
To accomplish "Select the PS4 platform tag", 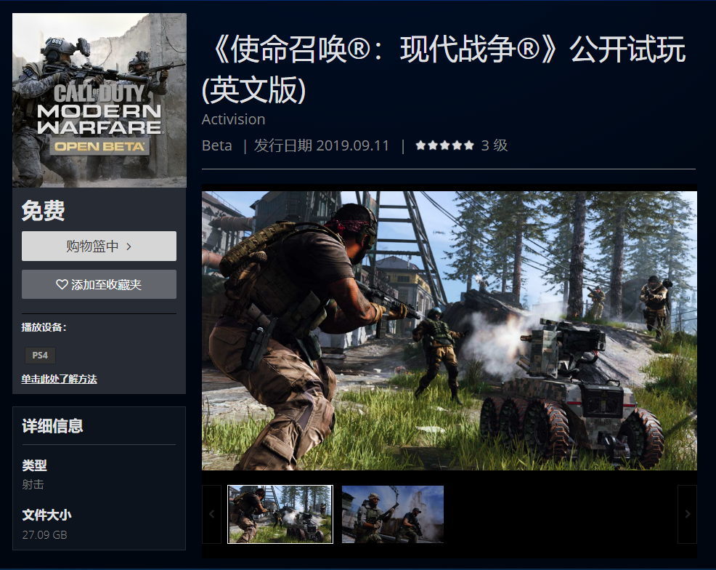I will 40,356.
